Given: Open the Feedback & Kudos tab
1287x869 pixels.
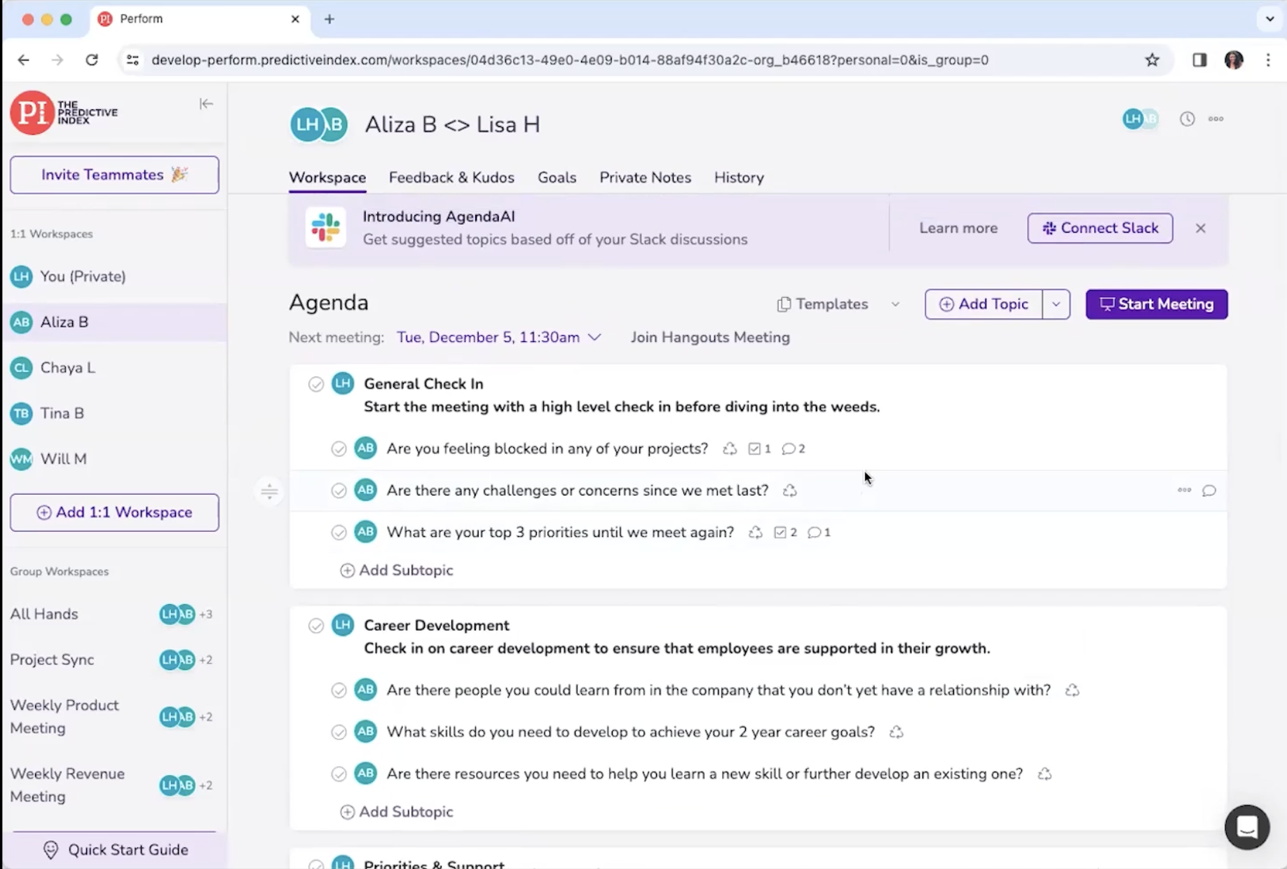Looking at the screenshot, I should pyautogui.click(x=451, y=177).
